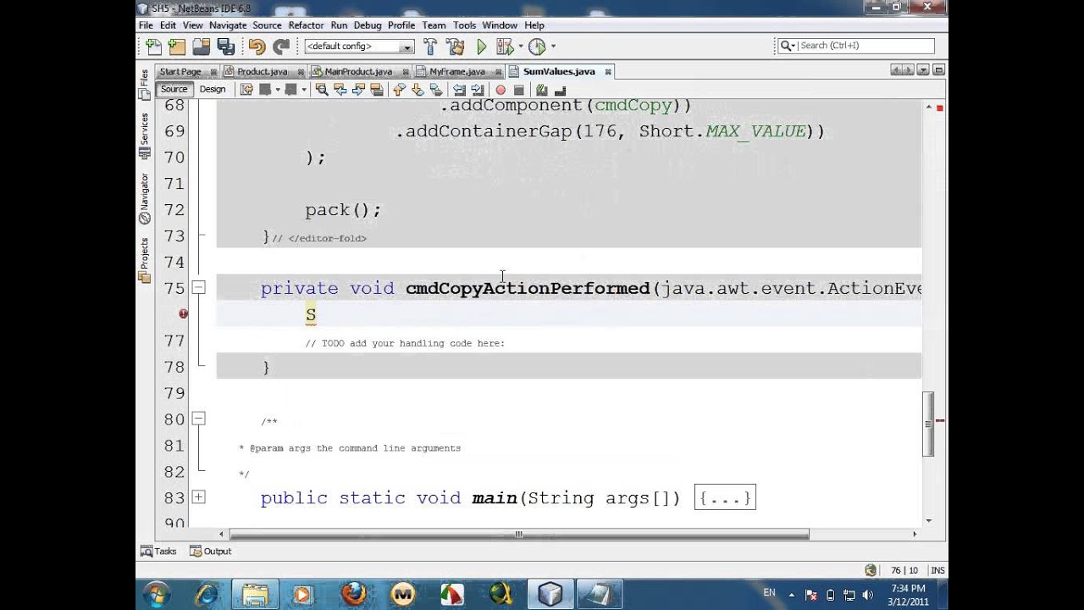The image size is (1084, 610).
Task: Switch editor to Design view
Action: click(213, 89)
